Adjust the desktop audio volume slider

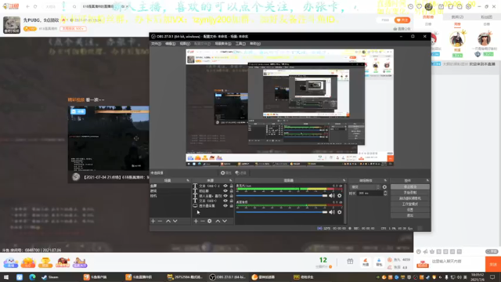pyautogui.click(x=282, y=211)
